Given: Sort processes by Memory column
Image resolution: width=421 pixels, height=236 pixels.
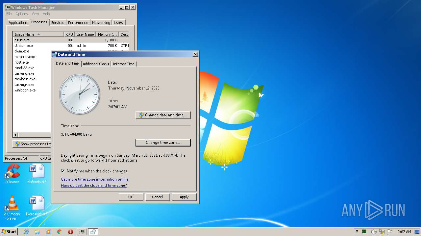Looking at the screenshot, I should pyautogui.click(x=107, y=34).
